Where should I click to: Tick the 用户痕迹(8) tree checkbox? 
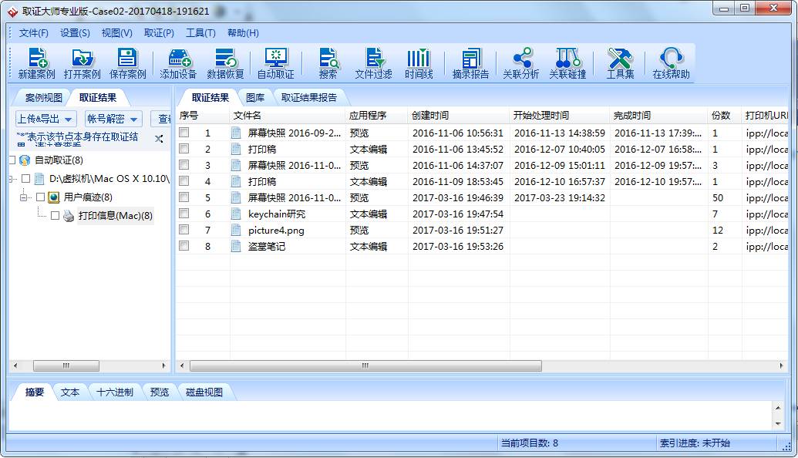tap(41, 197)
